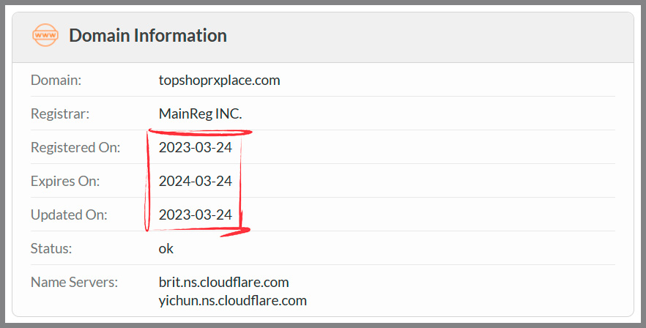Click the Registered On date 2023-03-24
This screenshot has height=328, width=646.
point(196,147)
